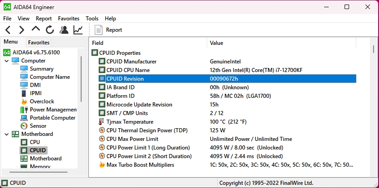This screenshot has height=188, width=379.
Task: Open the Motherboard sub-entry below CPUID
Action: 46,159
